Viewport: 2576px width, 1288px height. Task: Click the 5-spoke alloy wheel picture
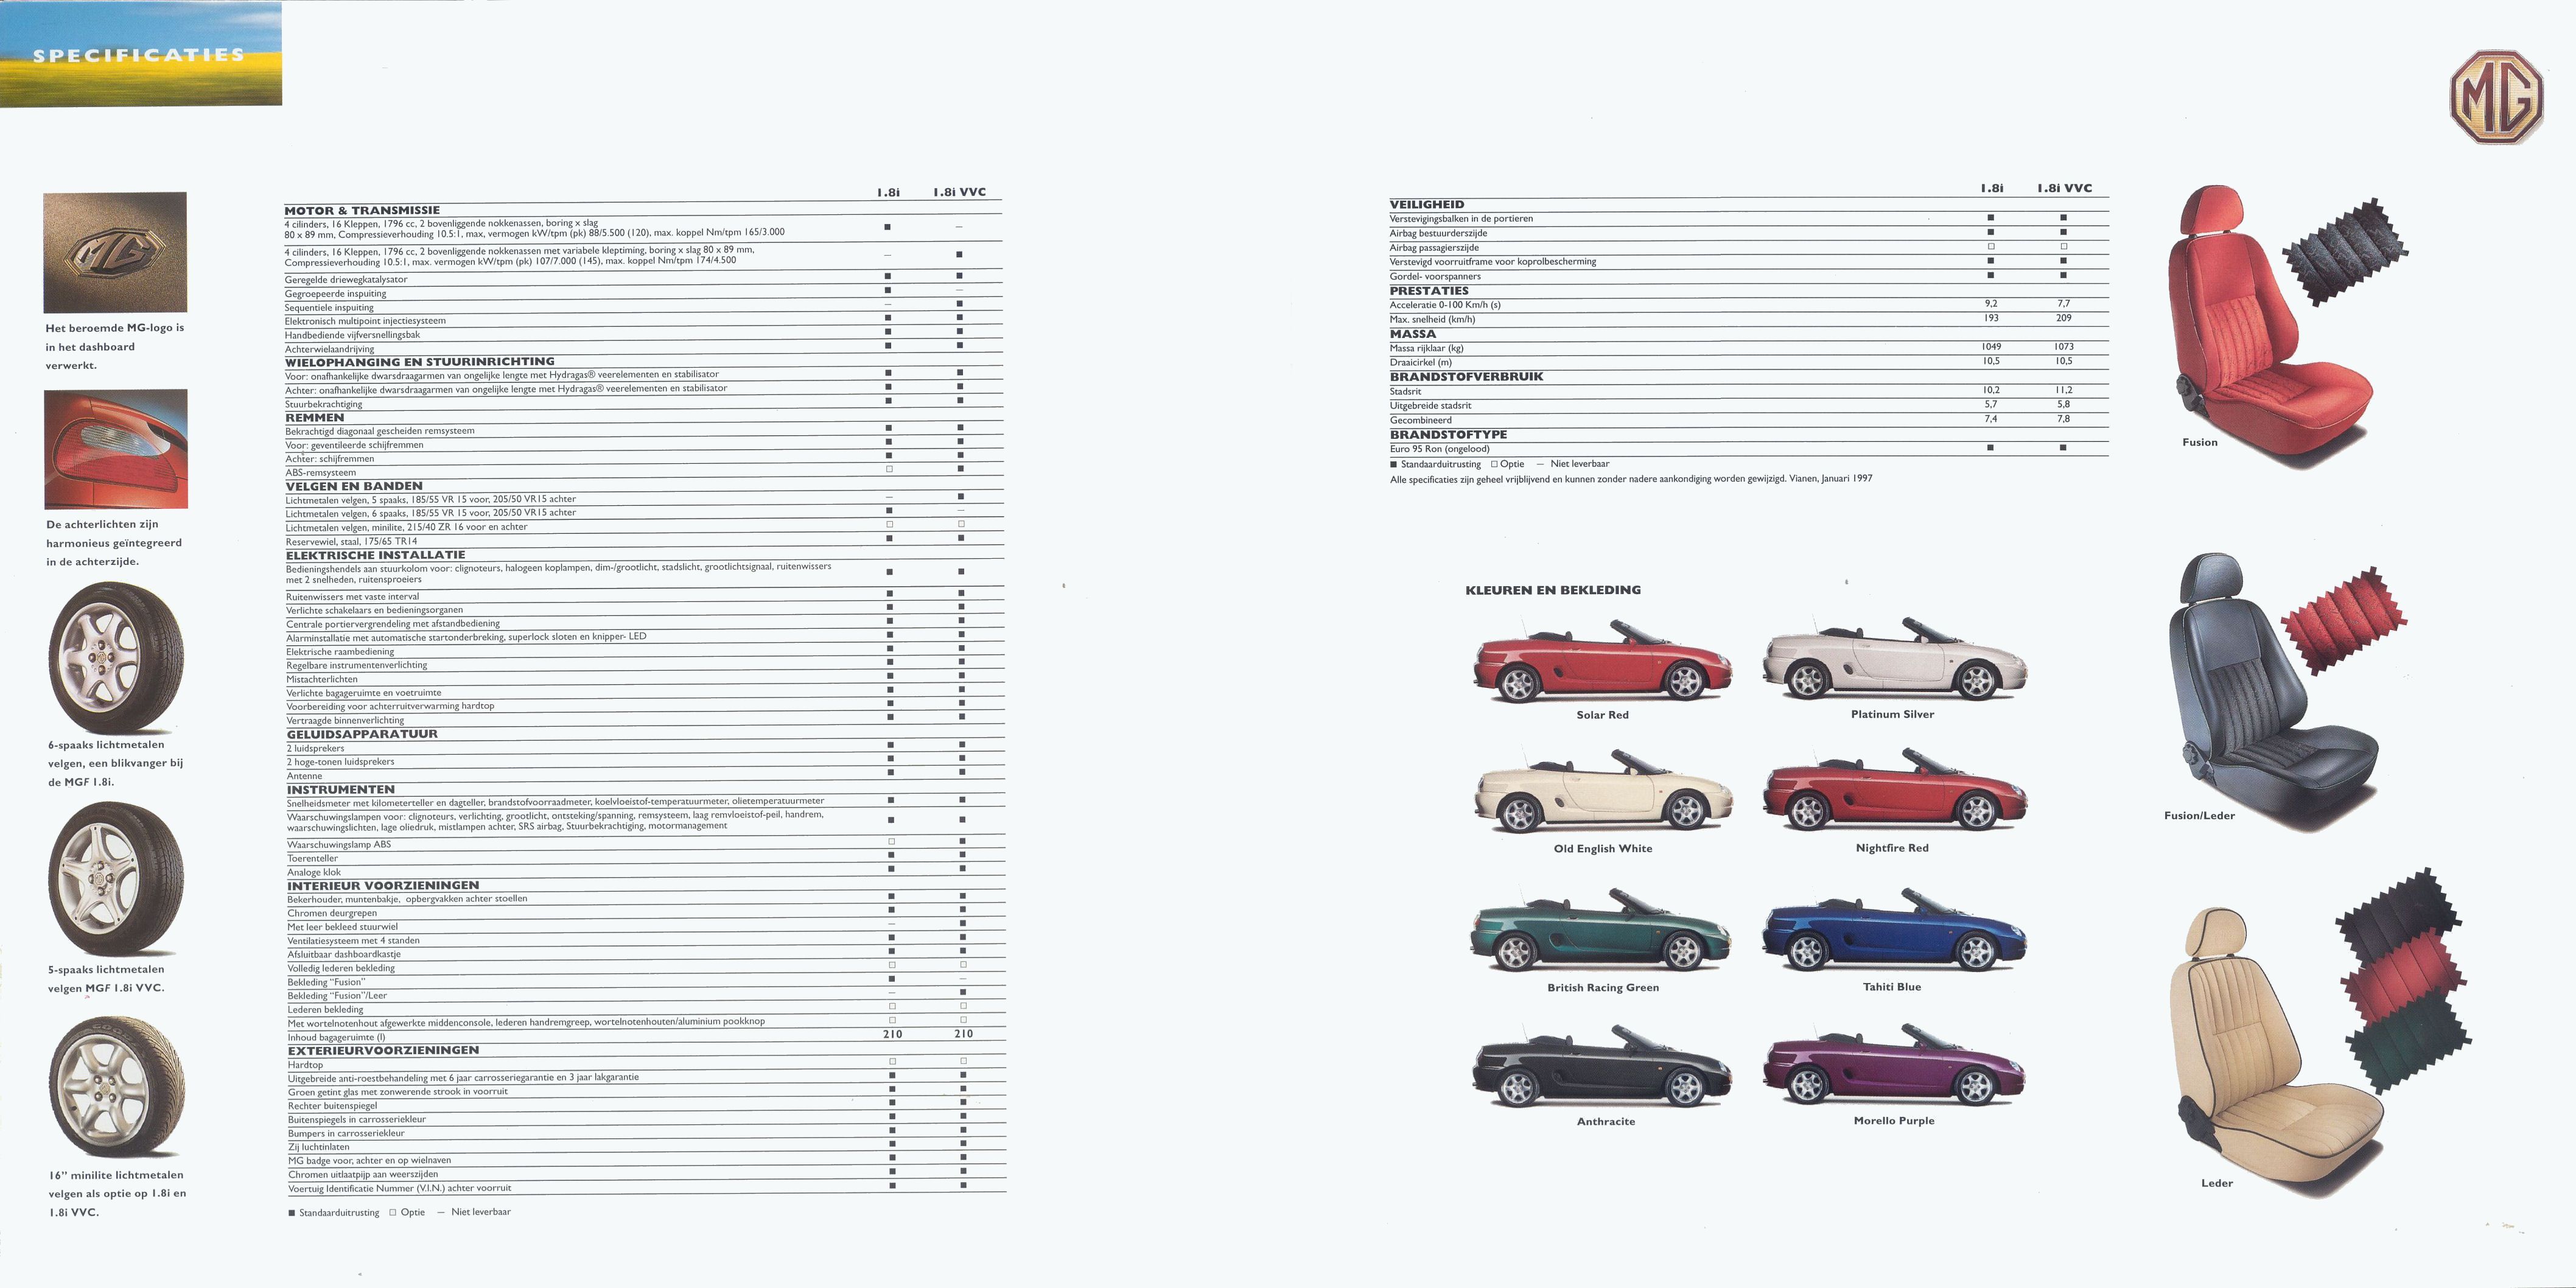pos(116,879)
